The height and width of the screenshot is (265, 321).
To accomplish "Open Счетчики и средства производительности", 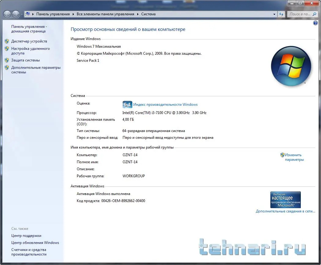I will click(x=29, y=252).
